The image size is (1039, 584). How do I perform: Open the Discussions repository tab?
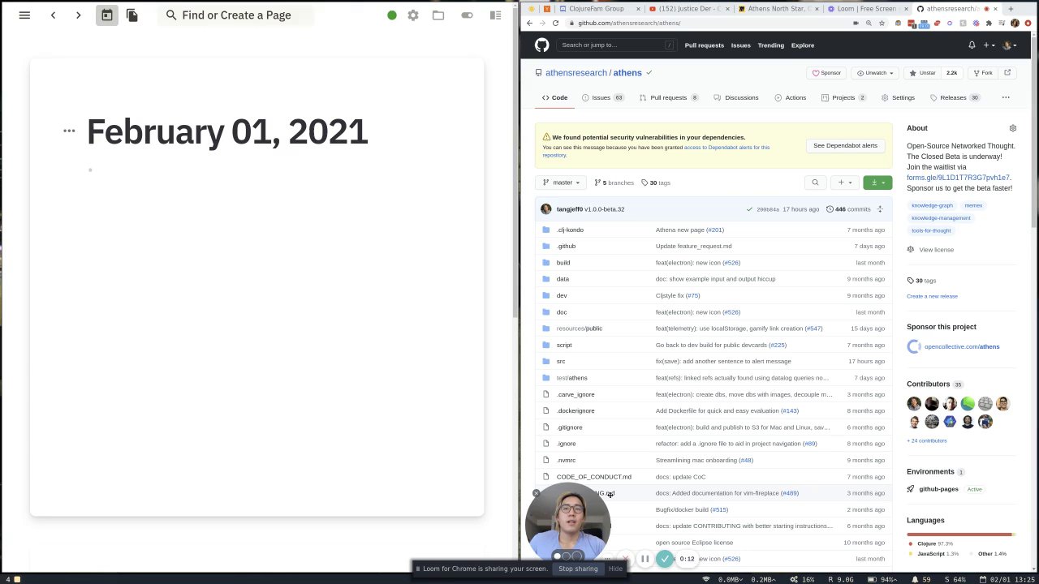point(736,97)
